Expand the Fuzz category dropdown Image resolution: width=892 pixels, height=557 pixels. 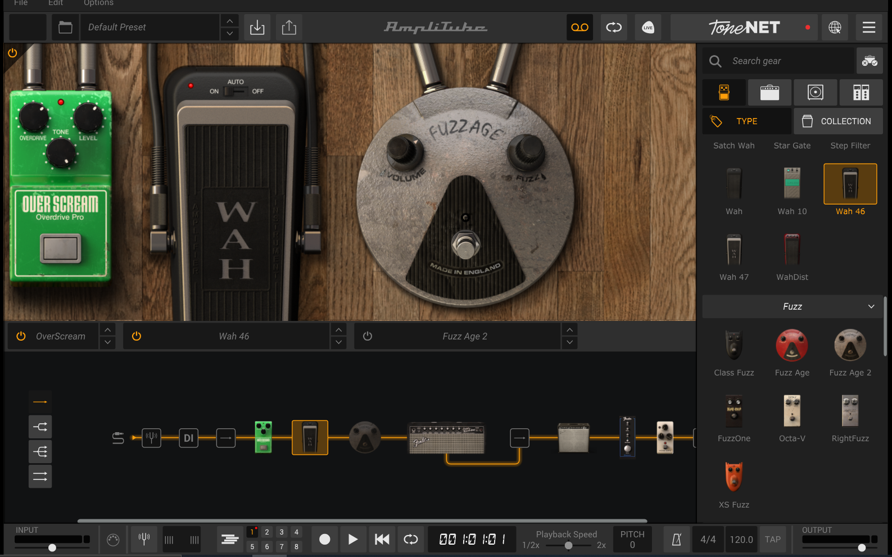(x=793, y=306)
